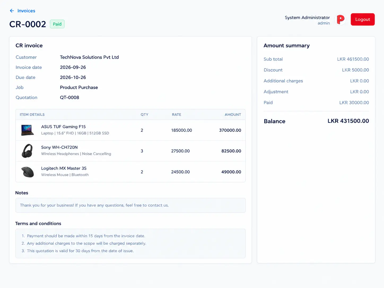This screenshot has width=384, height=288.
Task: Click the back arrow icon beside Invoices
Action: (x=12, y=11)
